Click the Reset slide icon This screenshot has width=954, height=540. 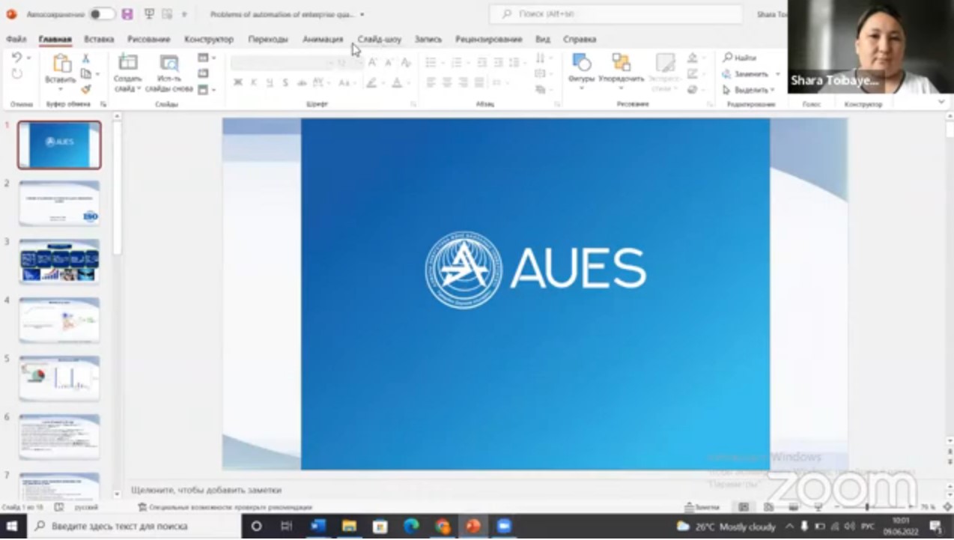204,73
